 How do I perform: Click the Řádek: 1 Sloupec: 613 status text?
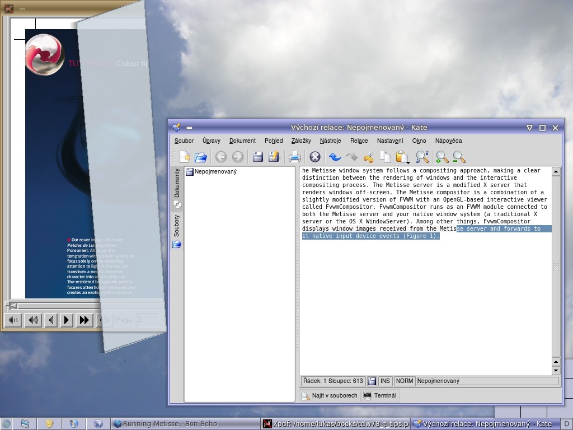(x=334, y=381)
